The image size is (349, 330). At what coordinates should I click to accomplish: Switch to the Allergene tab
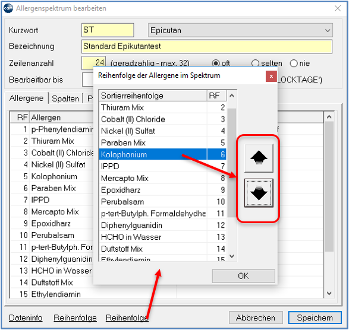pos(26,98)
